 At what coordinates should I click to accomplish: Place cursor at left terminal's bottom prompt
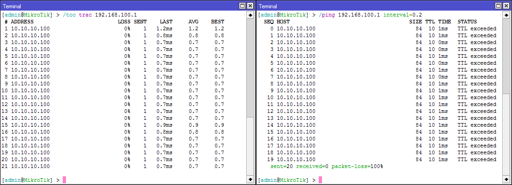coord(64,180)
